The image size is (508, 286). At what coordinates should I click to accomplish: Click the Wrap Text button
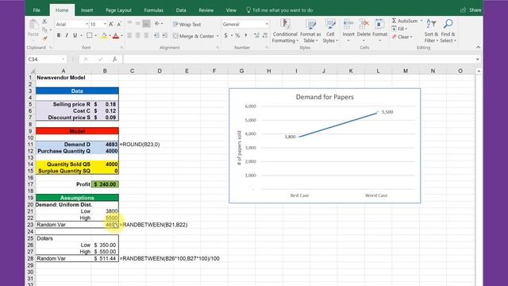[x=187, y=25]
